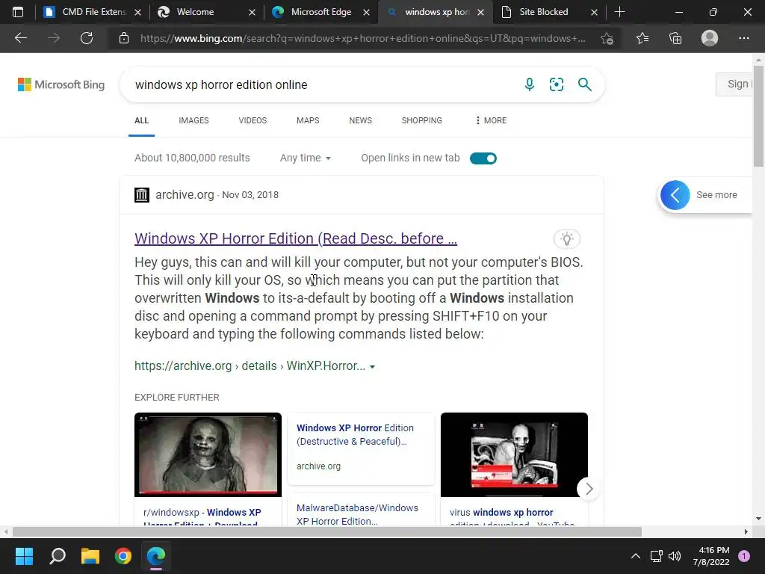Screen dimensions: 765x574
Task: Refresh the current page
Action: (87, 38)
